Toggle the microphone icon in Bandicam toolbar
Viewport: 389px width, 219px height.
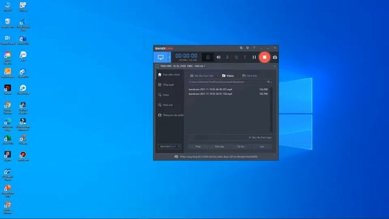tap(227, 57)
